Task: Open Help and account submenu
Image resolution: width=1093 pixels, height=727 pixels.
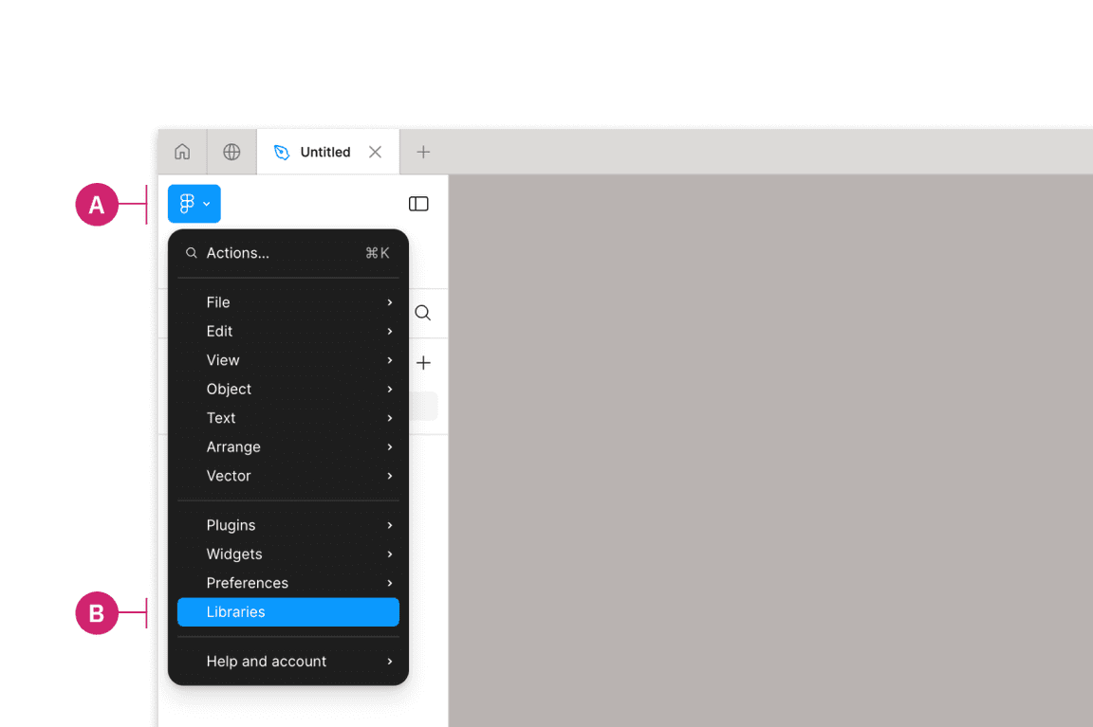Action: point(287,662)
